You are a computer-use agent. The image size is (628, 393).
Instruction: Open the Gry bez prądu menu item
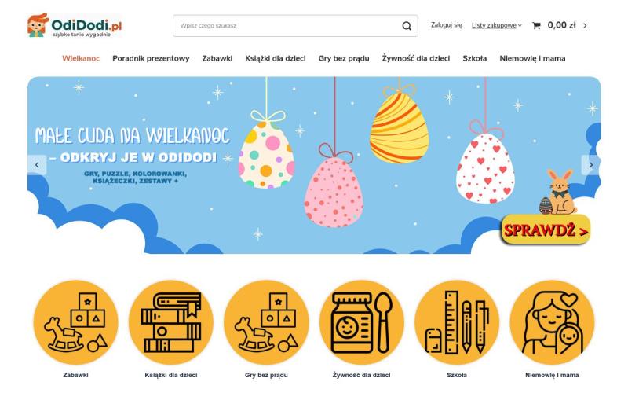click(x=344, y=58)
